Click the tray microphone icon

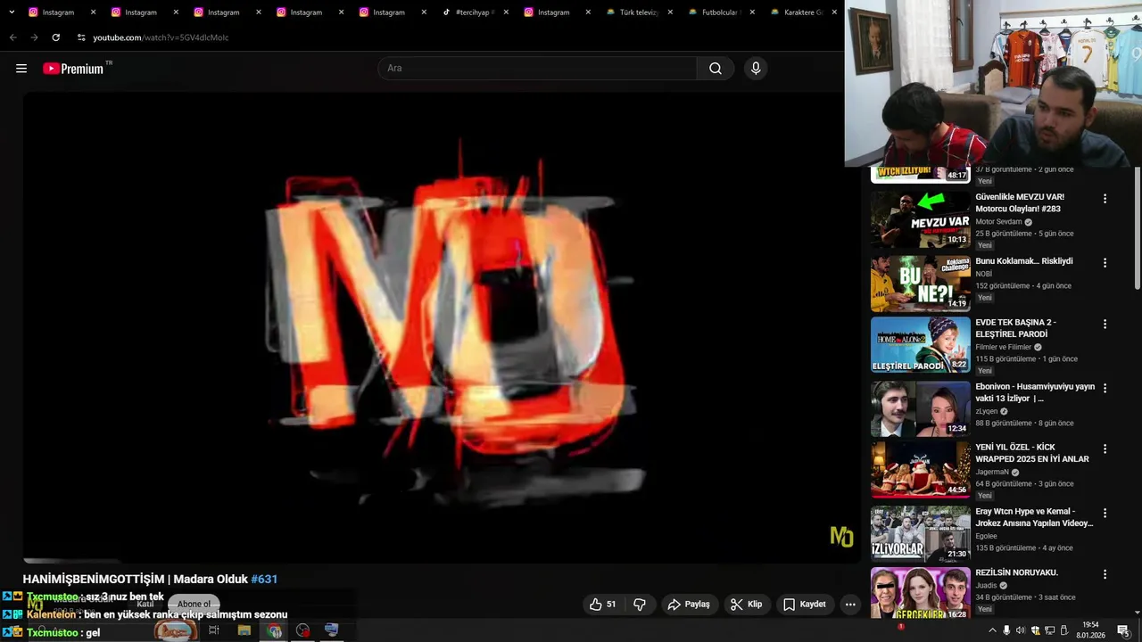tap(1006, 630)
